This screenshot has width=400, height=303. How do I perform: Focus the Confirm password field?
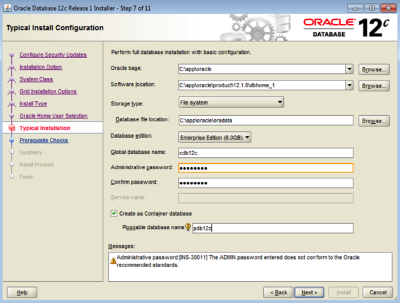point(265,183)
